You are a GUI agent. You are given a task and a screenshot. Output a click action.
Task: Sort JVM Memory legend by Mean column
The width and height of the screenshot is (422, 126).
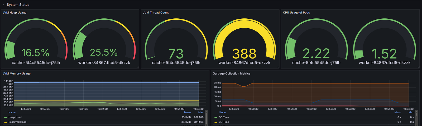(187, 112)
